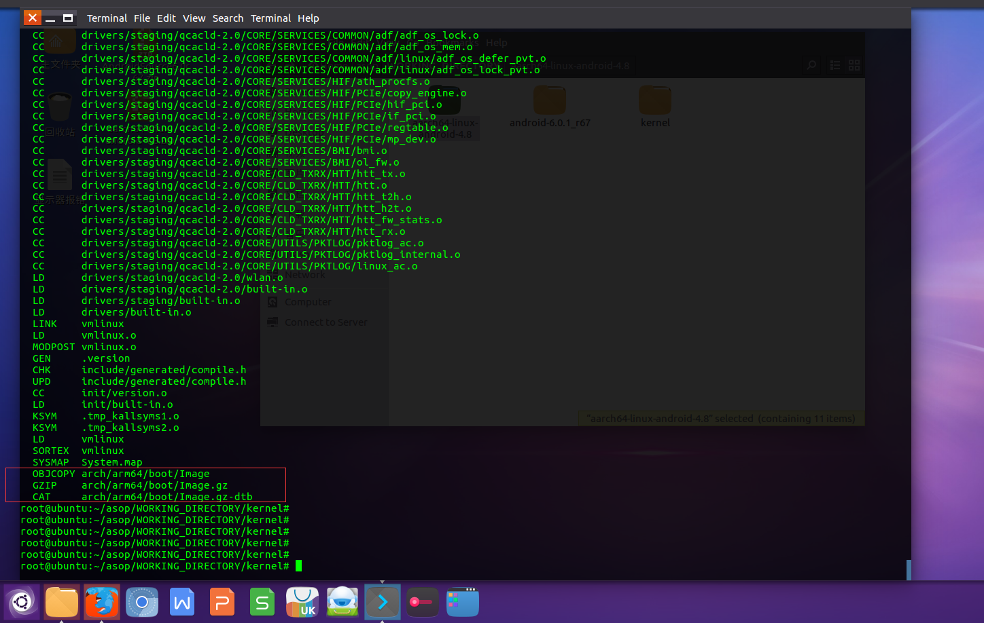The height and width of the screenshot is (623, 984).
Task: Click Connect to Server in the sidebar
Action: [326, 322]
